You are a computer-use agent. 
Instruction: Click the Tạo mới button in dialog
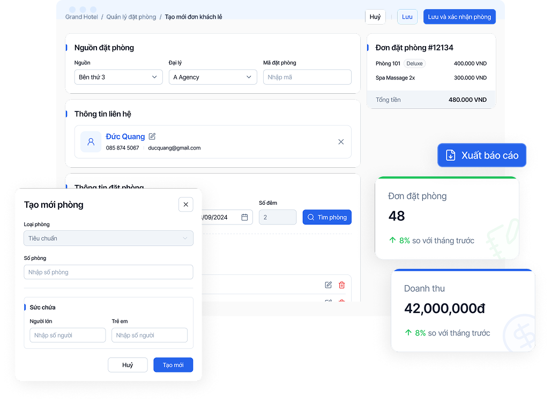point(173,365)
